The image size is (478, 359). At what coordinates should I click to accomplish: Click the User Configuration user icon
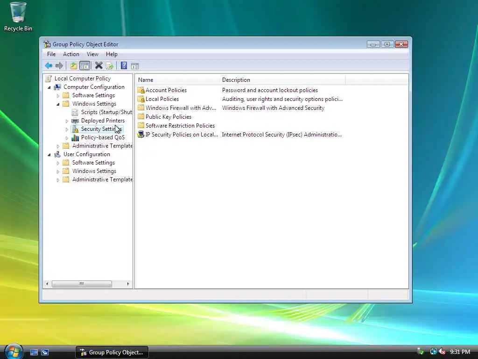[x=57, y=154]
